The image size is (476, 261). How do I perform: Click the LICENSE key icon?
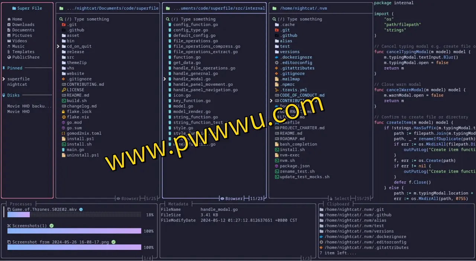pyautogui.click(x=64, y=90)
